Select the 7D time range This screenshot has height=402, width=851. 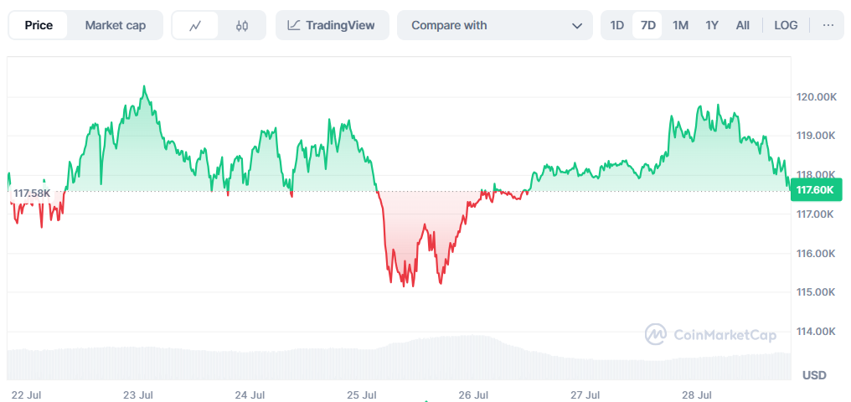(x=647, y=25)
